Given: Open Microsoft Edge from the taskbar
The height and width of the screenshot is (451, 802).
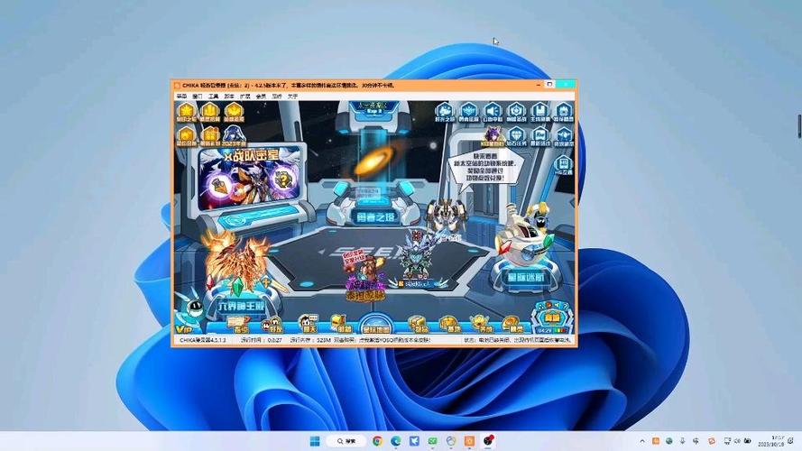Looking at the screenshot, I should 396,441.
